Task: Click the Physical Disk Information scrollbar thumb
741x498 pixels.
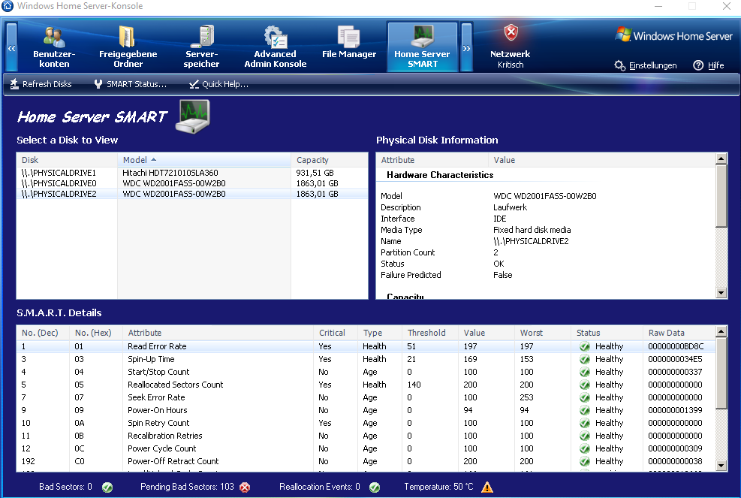Action: (721, 196)
